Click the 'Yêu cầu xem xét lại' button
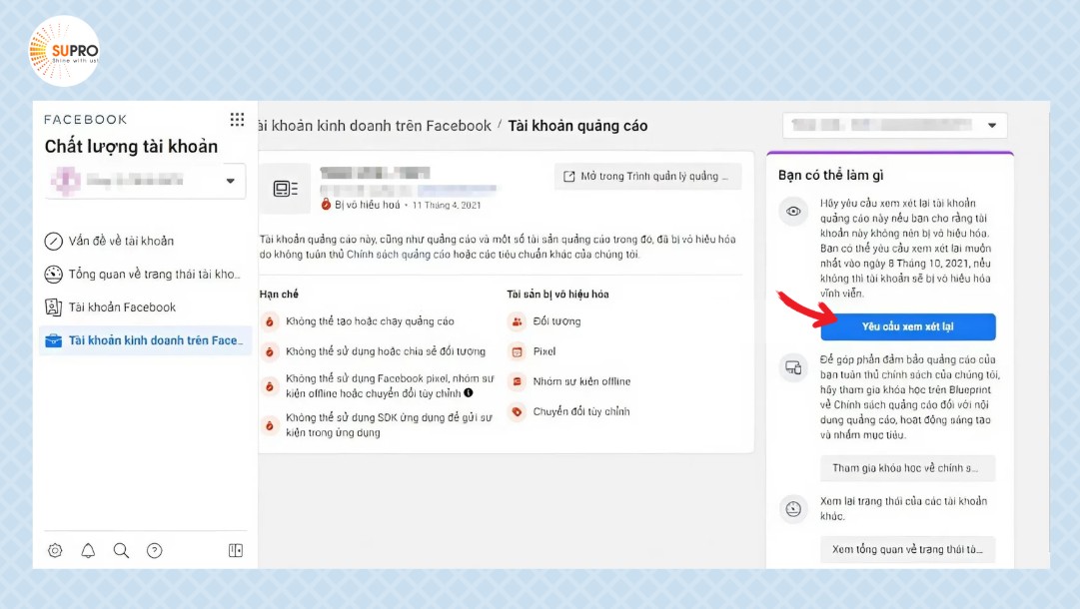This screenshot has height=609, width=1080. click(x=908, y=326)
